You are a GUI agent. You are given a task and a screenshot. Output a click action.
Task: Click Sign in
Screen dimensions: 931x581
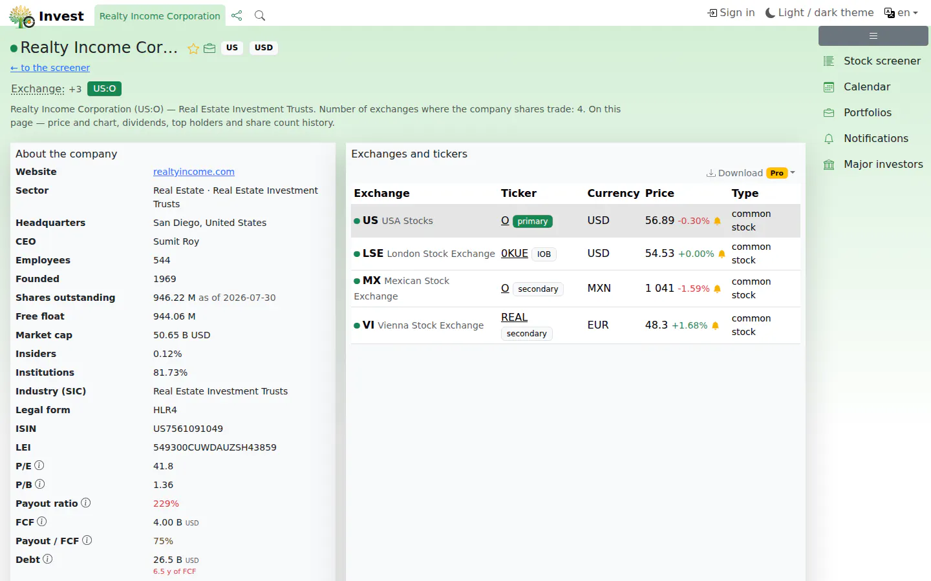pos(731,13)
